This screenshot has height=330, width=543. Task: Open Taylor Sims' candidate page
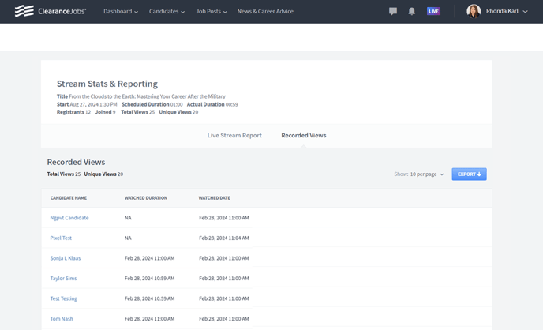click(x=63, y=279)
